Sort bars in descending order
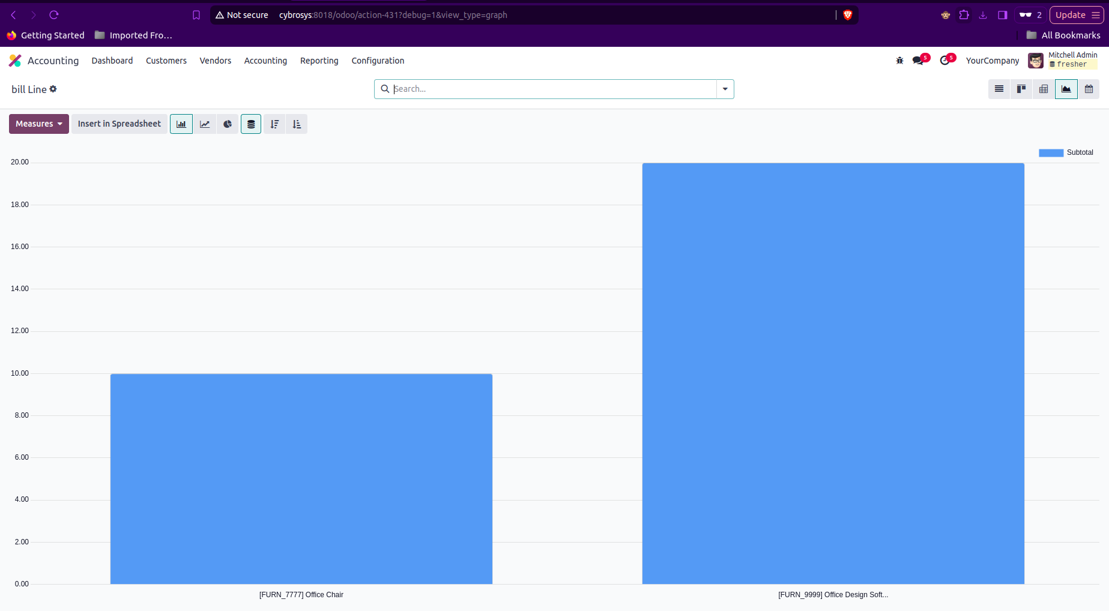The width and height of the screenshot is (1109, 611). pos(274,124)
